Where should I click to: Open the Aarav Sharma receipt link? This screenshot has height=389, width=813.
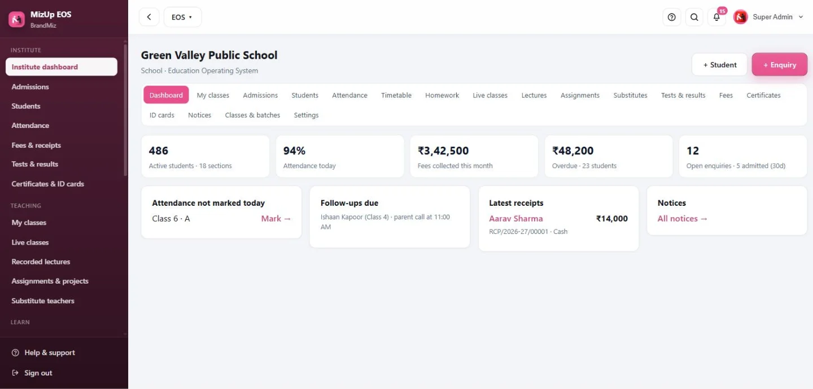click(x=516, y=219)
